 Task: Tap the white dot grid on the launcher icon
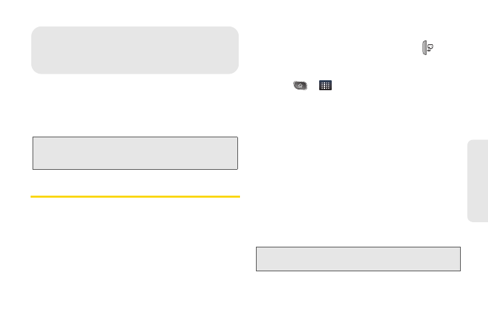(326, 86)
